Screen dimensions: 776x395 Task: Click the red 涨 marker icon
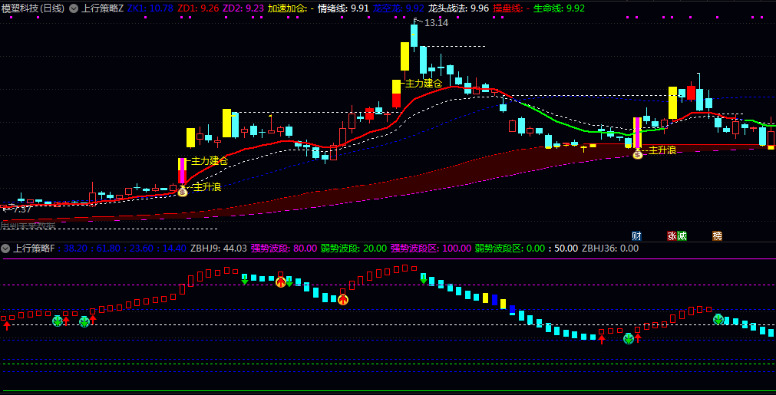coord(672,235)
